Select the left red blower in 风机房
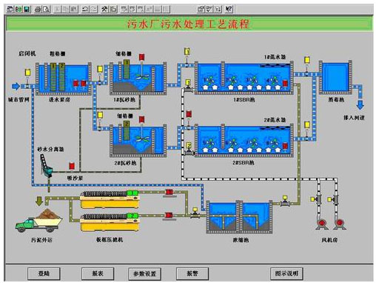 tap(322, 224)
